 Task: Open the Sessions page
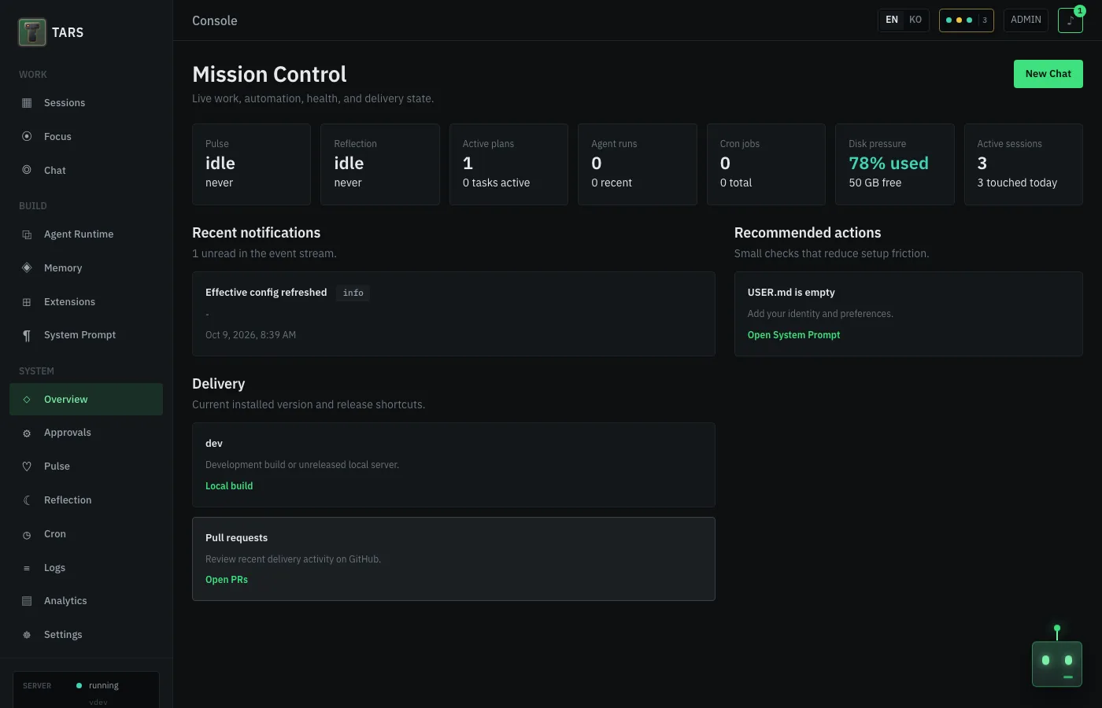pyautogui.click(x=86, y=103)
